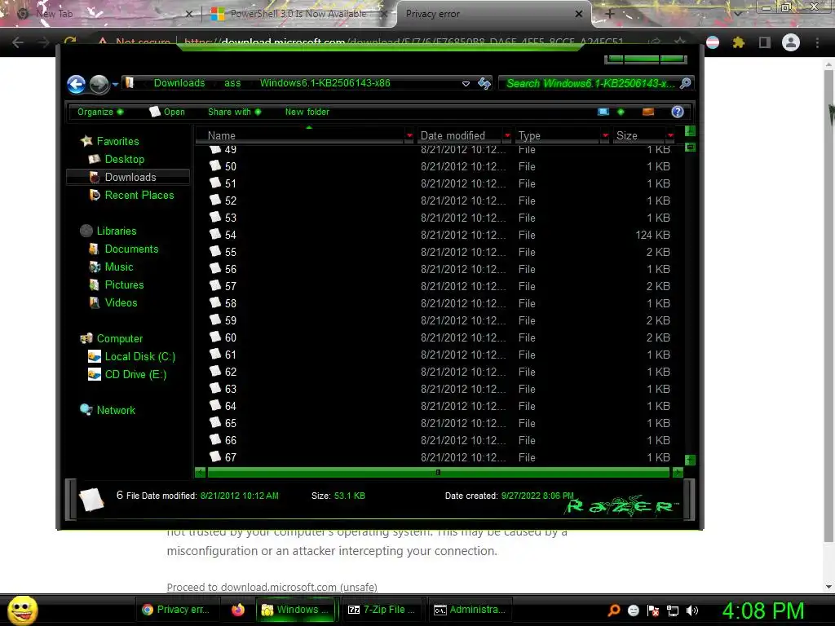835x626 pixels.
Task: Click the search magnifier icon in Explorer
Action: [x=685, y=84]
